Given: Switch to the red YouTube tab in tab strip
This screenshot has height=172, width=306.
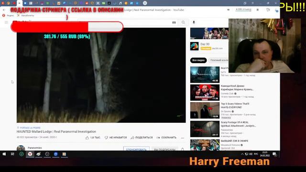Looking at the screenshot, I should (14, 3).
